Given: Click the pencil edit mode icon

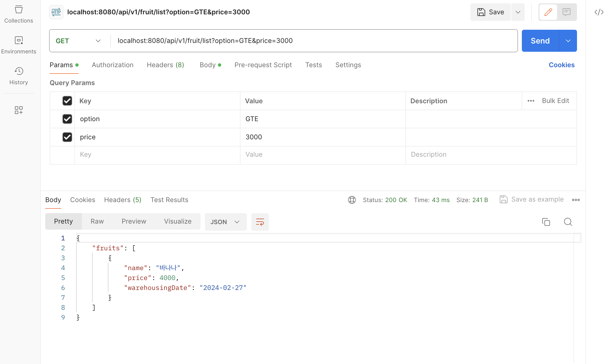Looking at the screenshot, I should tap(548, 12).
